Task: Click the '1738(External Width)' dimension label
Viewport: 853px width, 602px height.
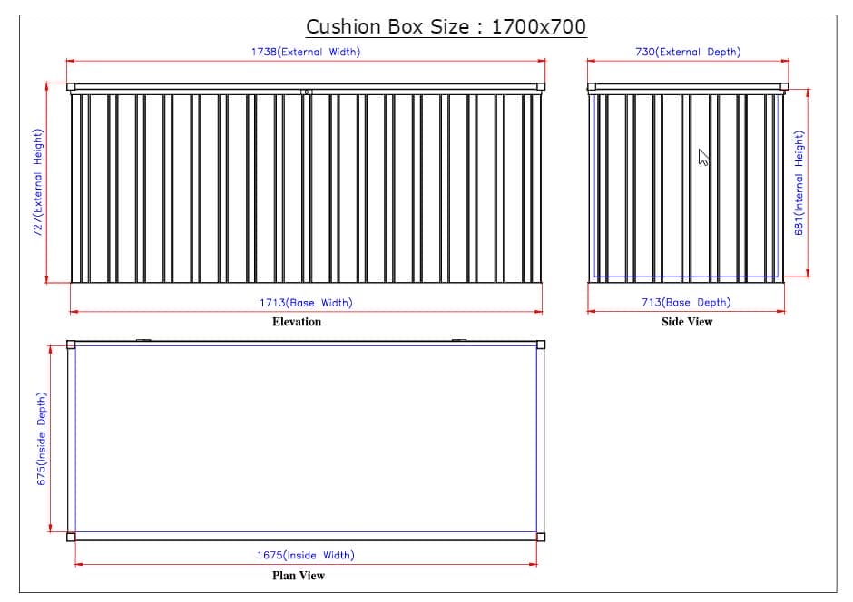Action: tap(307, 52)
